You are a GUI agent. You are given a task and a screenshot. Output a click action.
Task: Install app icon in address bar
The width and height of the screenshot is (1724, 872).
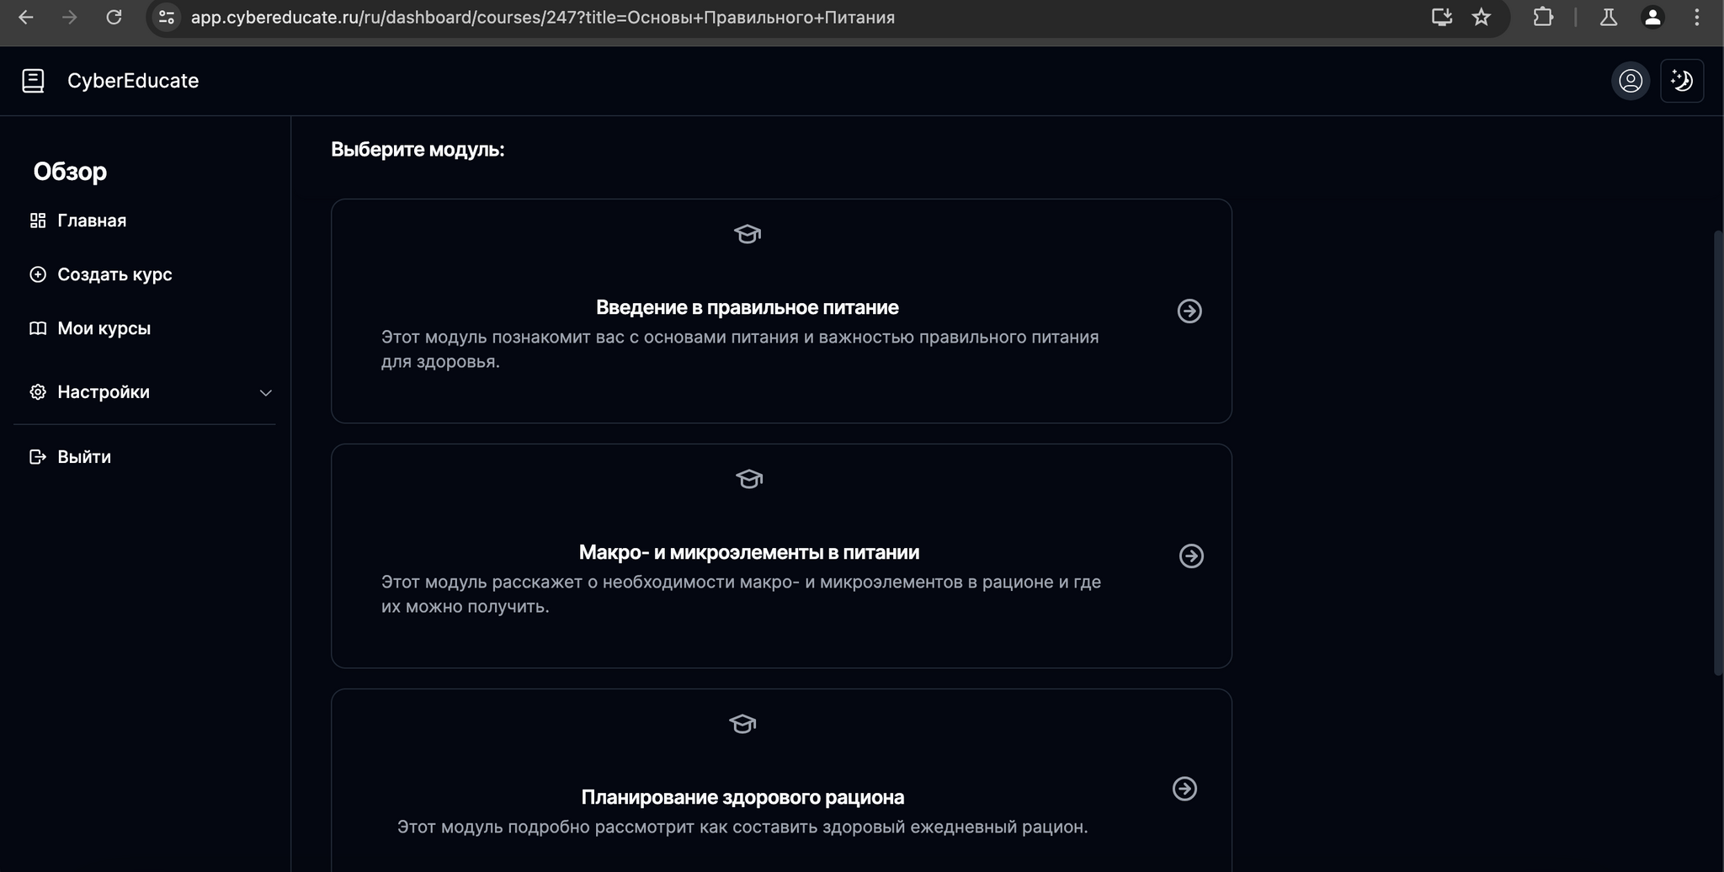coord(1442,17)
